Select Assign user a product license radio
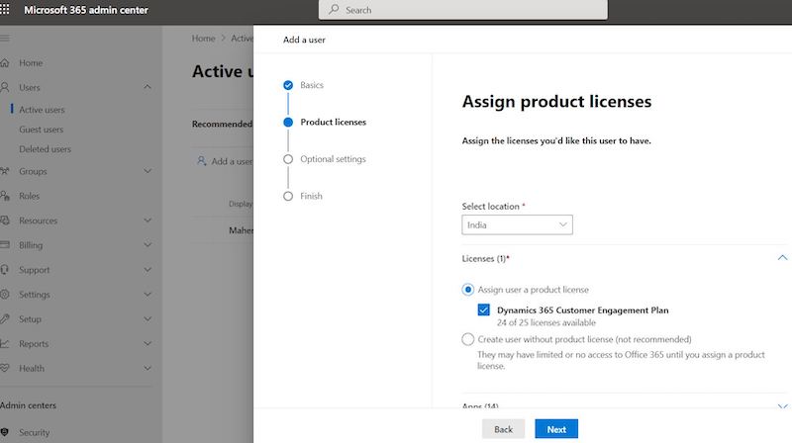The height and width of the screenshot is (443, 792). pos(467,290)
